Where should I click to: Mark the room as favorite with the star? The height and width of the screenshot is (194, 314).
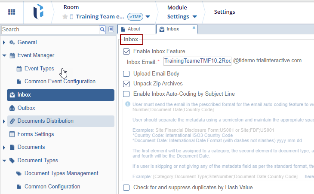(65, 17)
